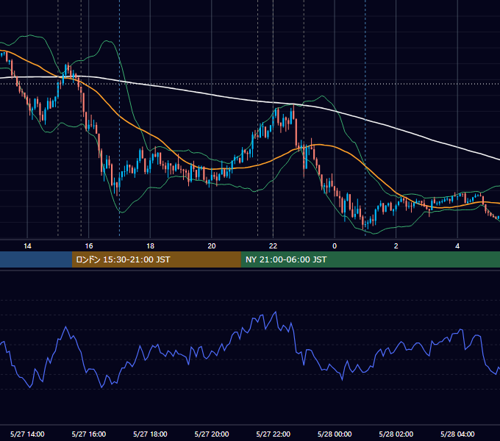This screenshot has width=500, height=441.
Task: Click the 5/28 04:00 date label
Action: (x=457, y=434)
